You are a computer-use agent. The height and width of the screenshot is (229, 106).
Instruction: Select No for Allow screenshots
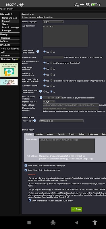[51, 86]
